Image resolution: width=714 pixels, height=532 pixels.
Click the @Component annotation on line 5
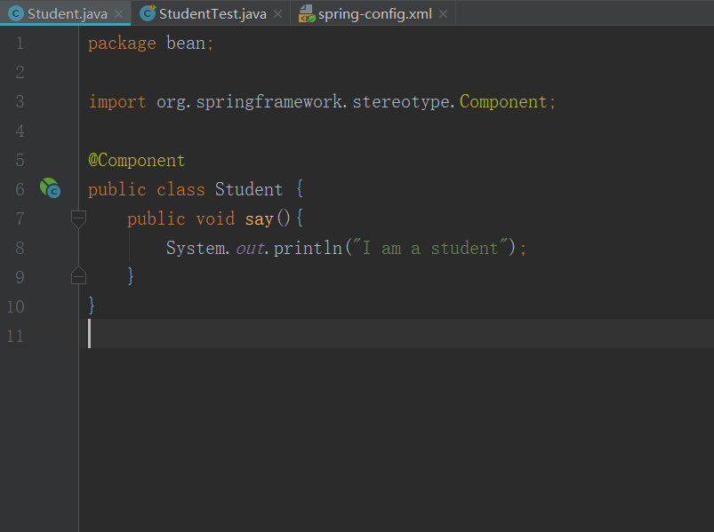[137, 160]
